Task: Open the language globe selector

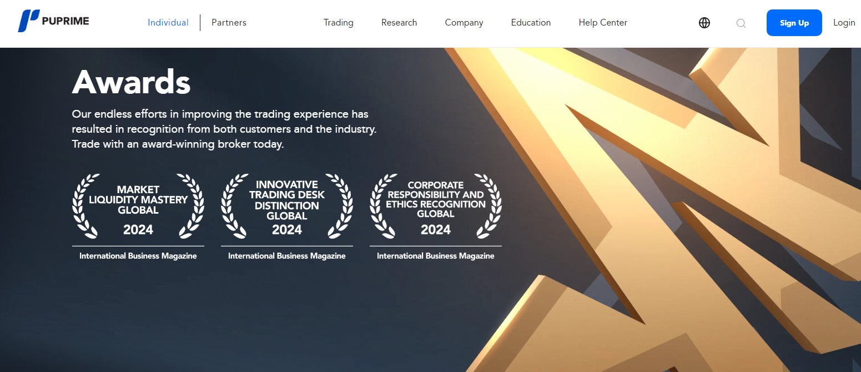Action: [x=704, y=23]
